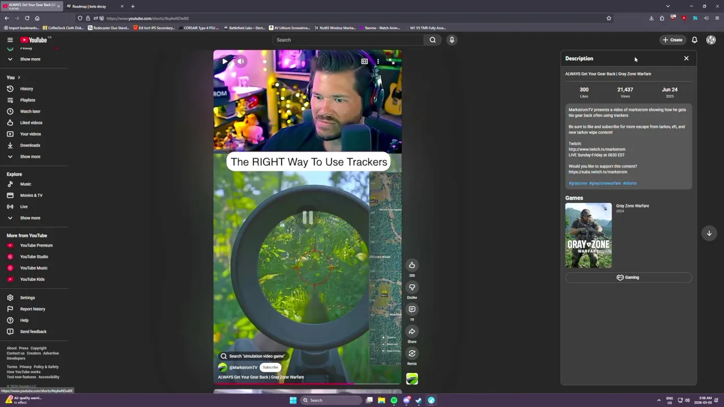Open the account avatar menu
This screenshot has width=724, height=407.
tap(711, 40)
